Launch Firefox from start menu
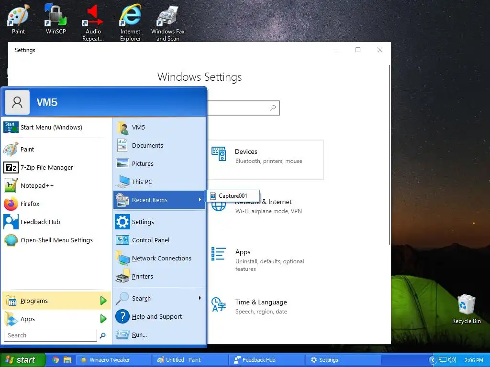490x367 pixels. pos(56,204)
